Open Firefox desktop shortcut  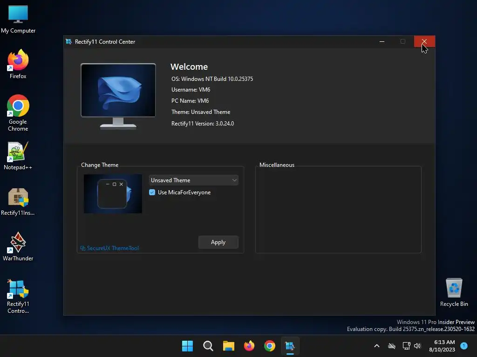click(18, 64)
